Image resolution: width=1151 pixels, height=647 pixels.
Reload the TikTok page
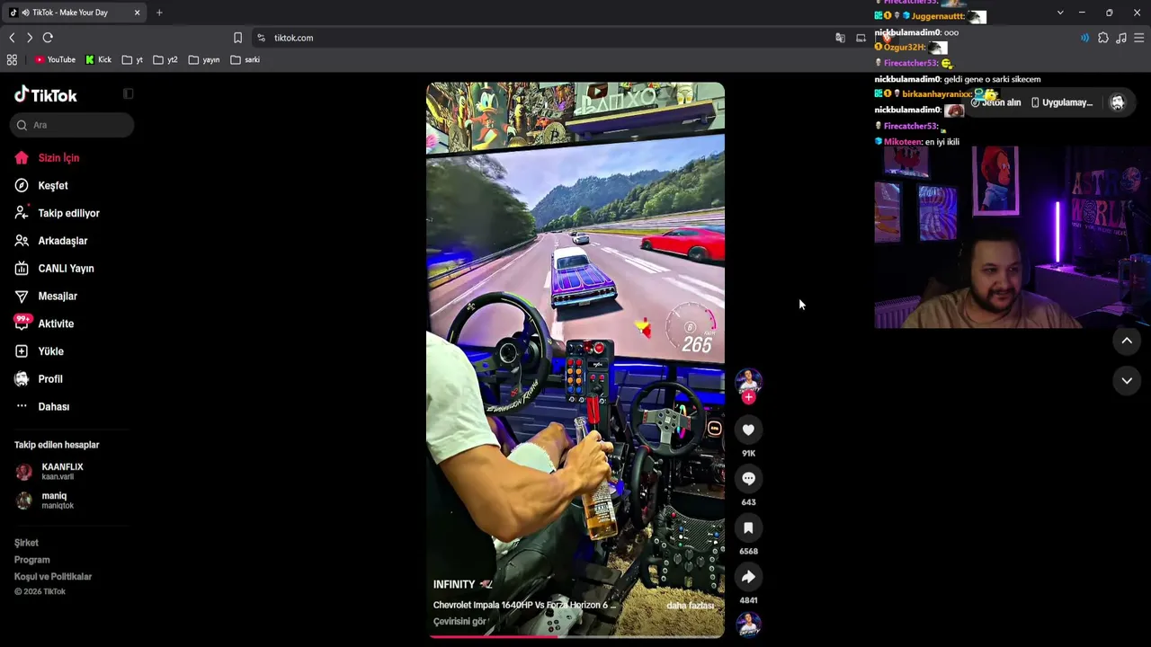point(48,38)
